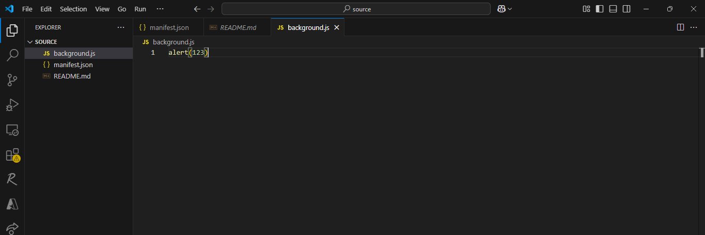705x235 pixels.
Task: Open the Copilot dropdown chevron
Action: click(x=510, y=9)
